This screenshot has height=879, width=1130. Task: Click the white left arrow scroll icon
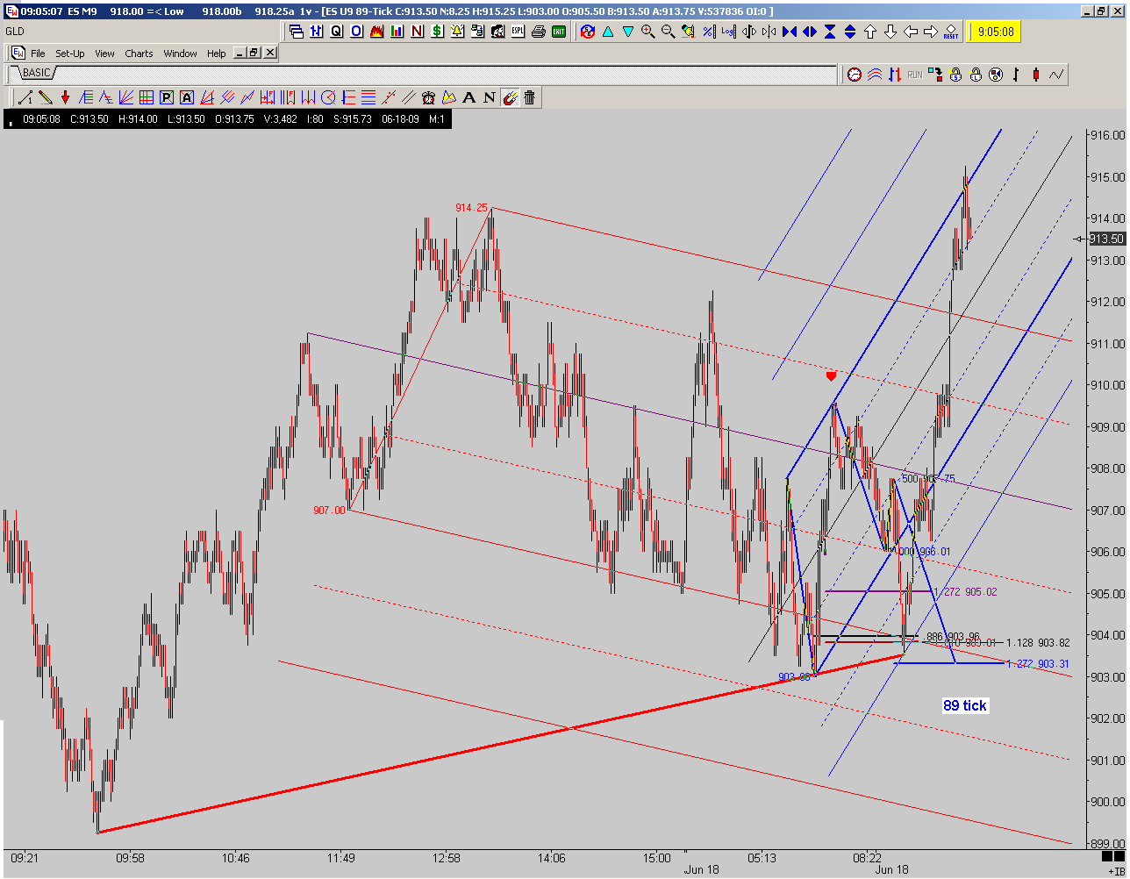[911, 32]
